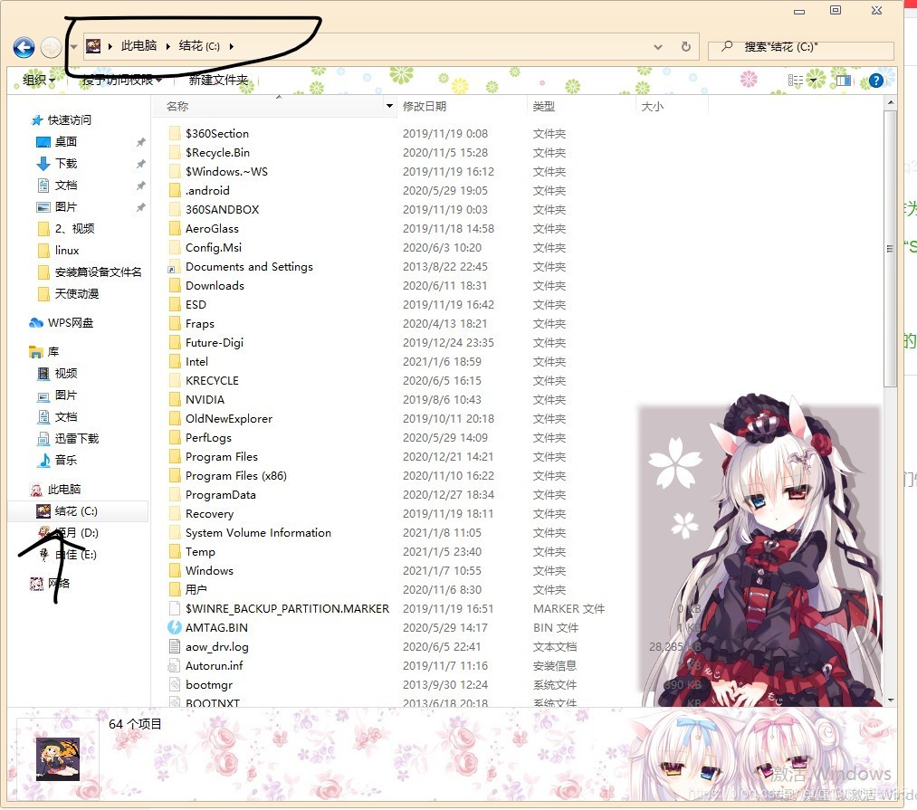Image resolution: width=917 pixels, height=810 pixels.
Task: Open 视频 library in sidebar
Action: coord(65,373)
